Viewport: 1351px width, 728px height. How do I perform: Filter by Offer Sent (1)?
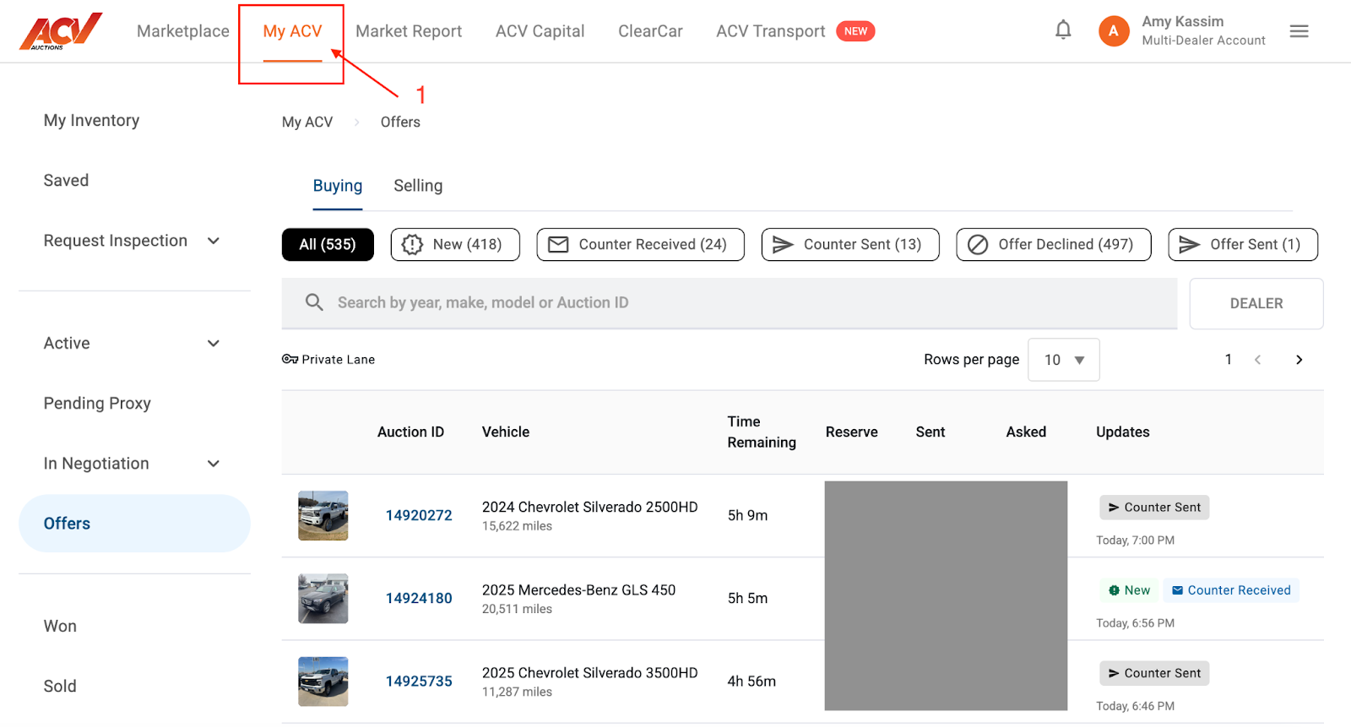1243,244
